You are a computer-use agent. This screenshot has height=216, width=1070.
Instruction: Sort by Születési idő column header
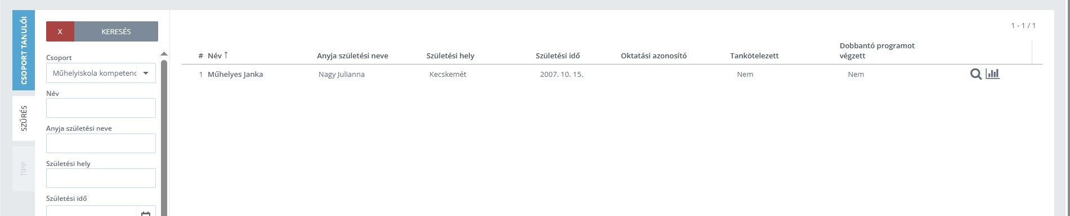558,56
